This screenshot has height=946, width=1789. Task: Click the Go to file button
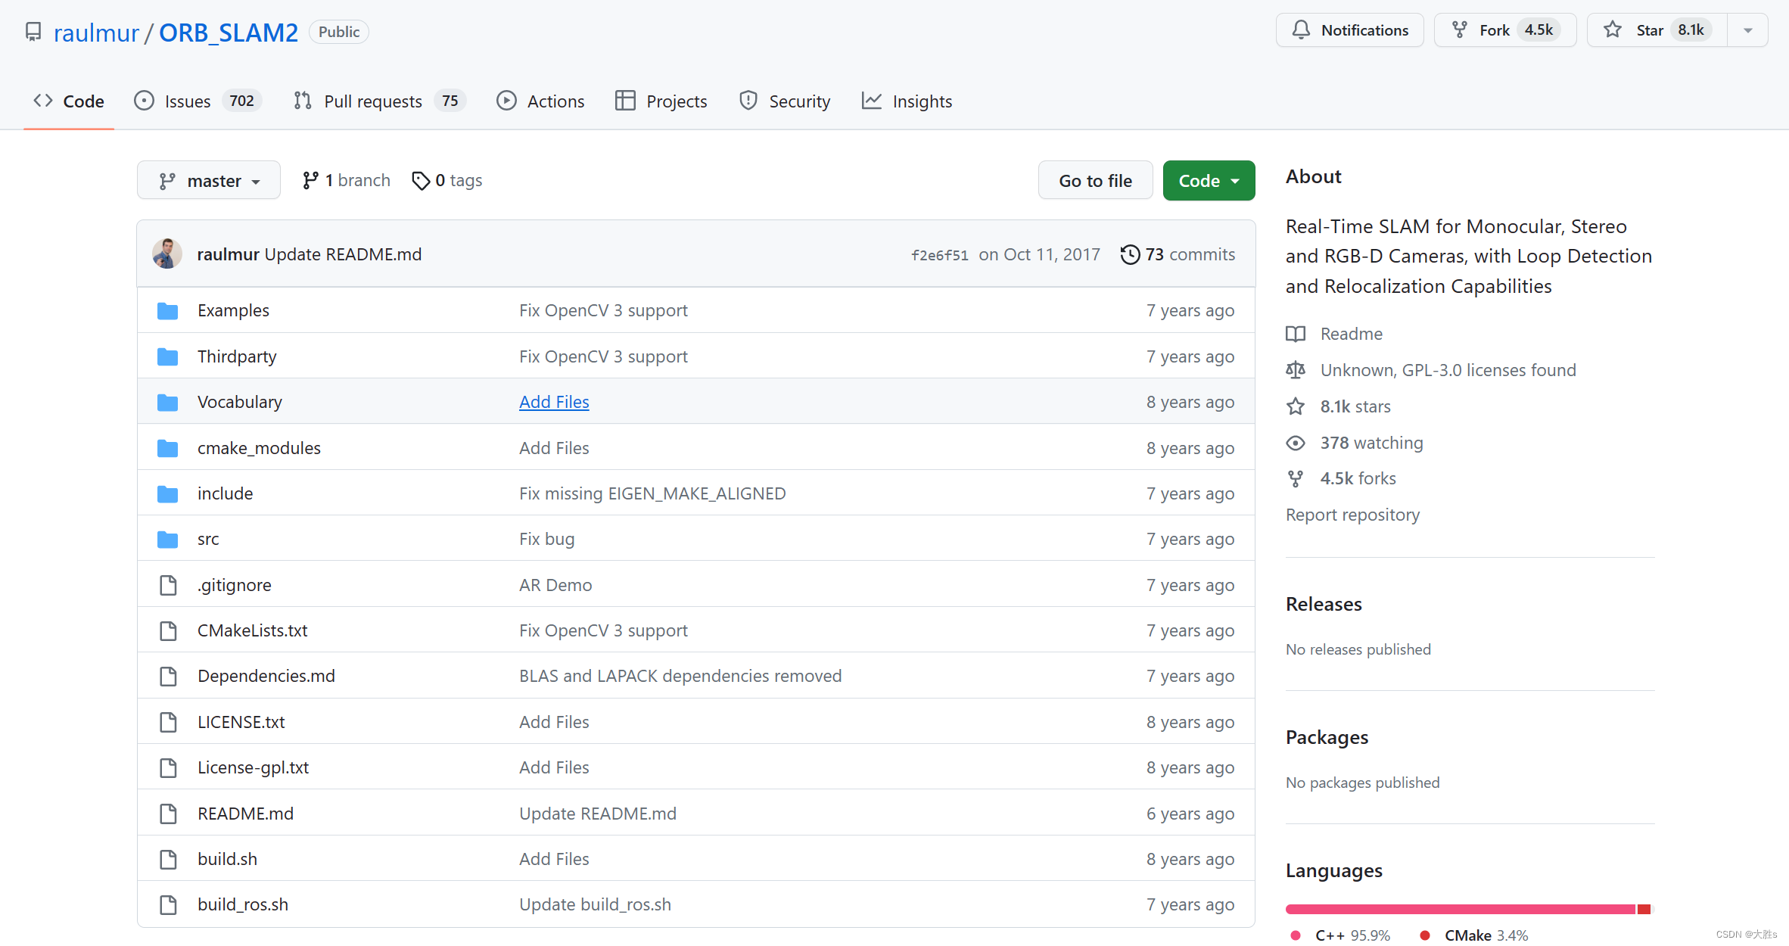pos(1095,180)
